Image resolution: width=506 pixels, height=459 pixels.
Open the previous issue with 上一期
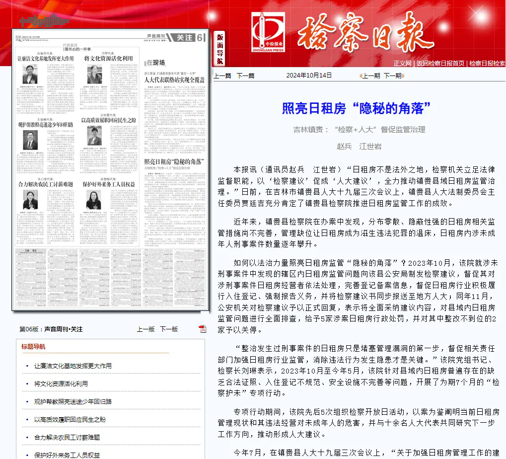click(x=372, y=76)
